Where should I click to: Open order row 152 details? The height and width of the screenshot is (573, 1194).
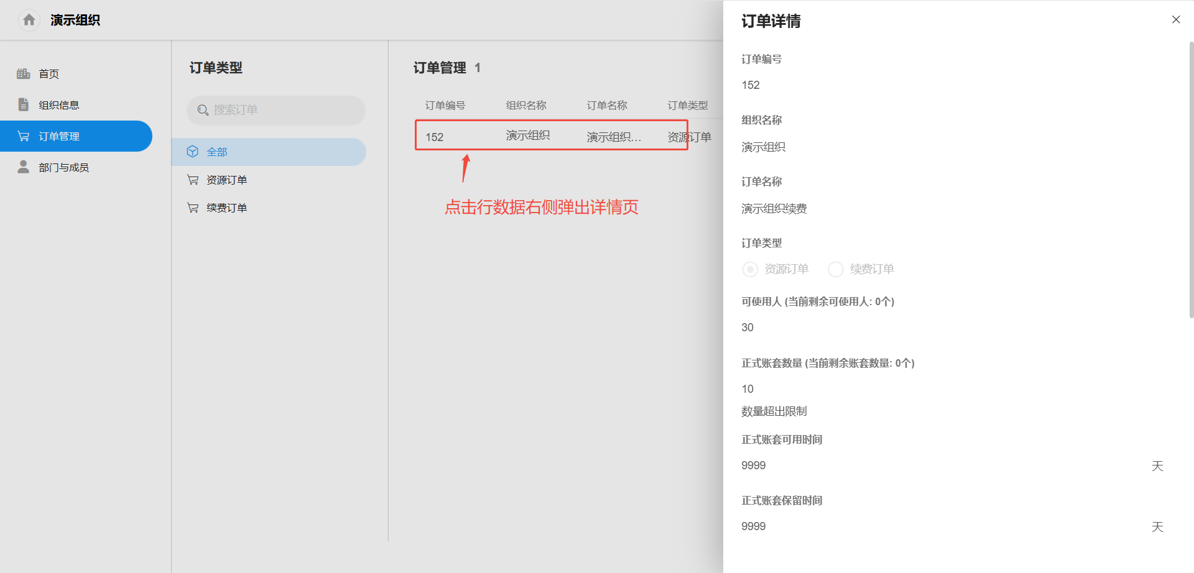tap(550, 135)
